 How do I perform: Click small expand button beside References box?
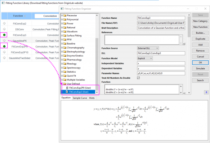pyautogui.click(x=184, y=44)
